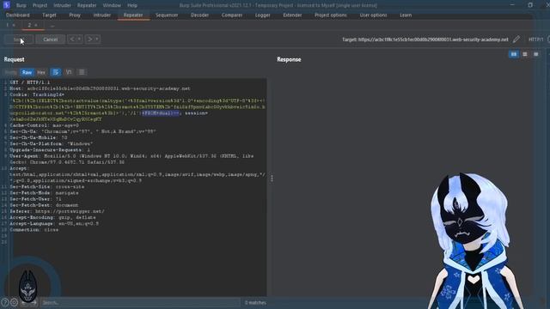Toggle the line wrap message editor icon
This screenshot has height=309, width=550.
pyautogui.click(x=55, y=72)
